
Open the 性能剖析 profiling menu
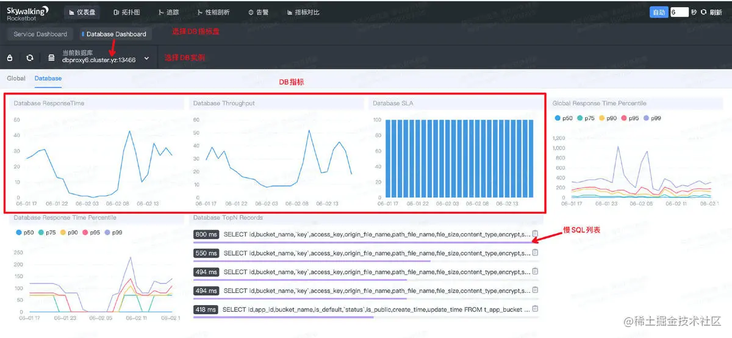(213, 12)
